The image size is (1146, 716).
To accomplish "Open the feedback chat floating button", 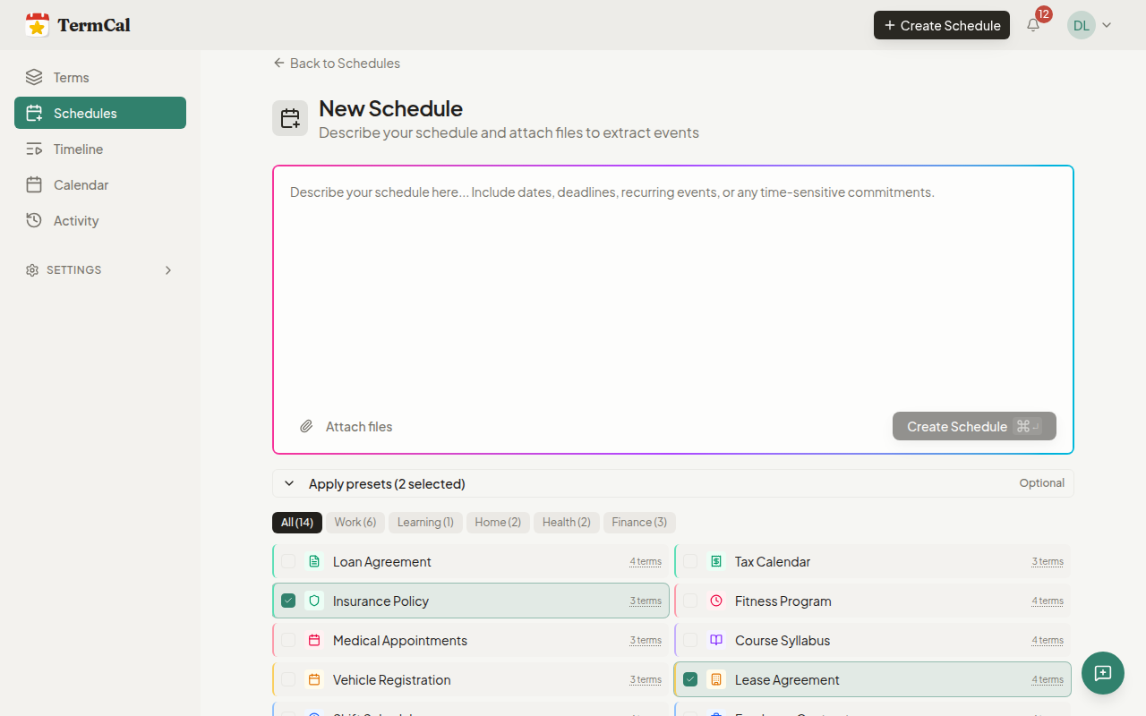I will 1102,673.
